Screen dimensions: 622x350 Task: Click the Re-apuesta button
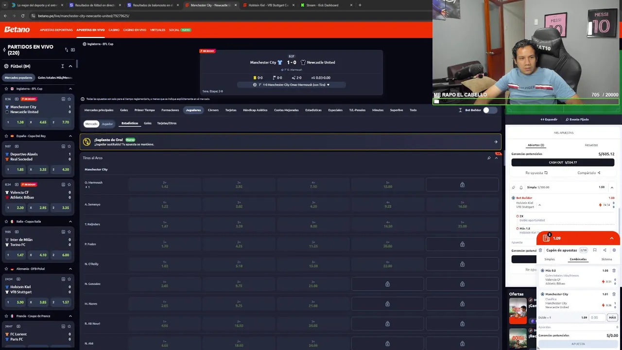[x=536, y=173]
